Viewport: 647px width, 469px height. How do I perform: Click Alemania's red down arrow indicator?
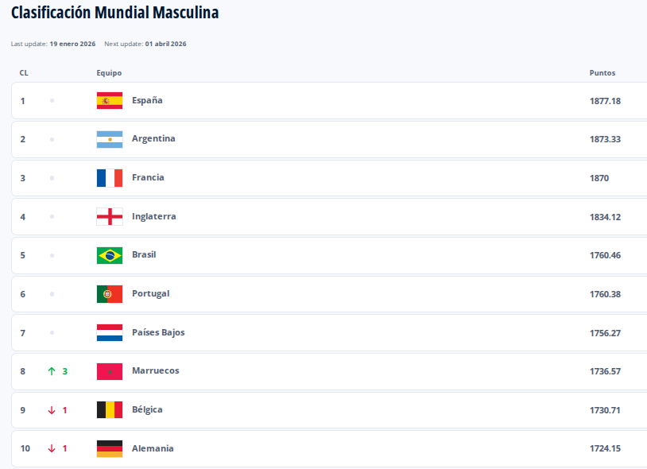tap(52, 448)
